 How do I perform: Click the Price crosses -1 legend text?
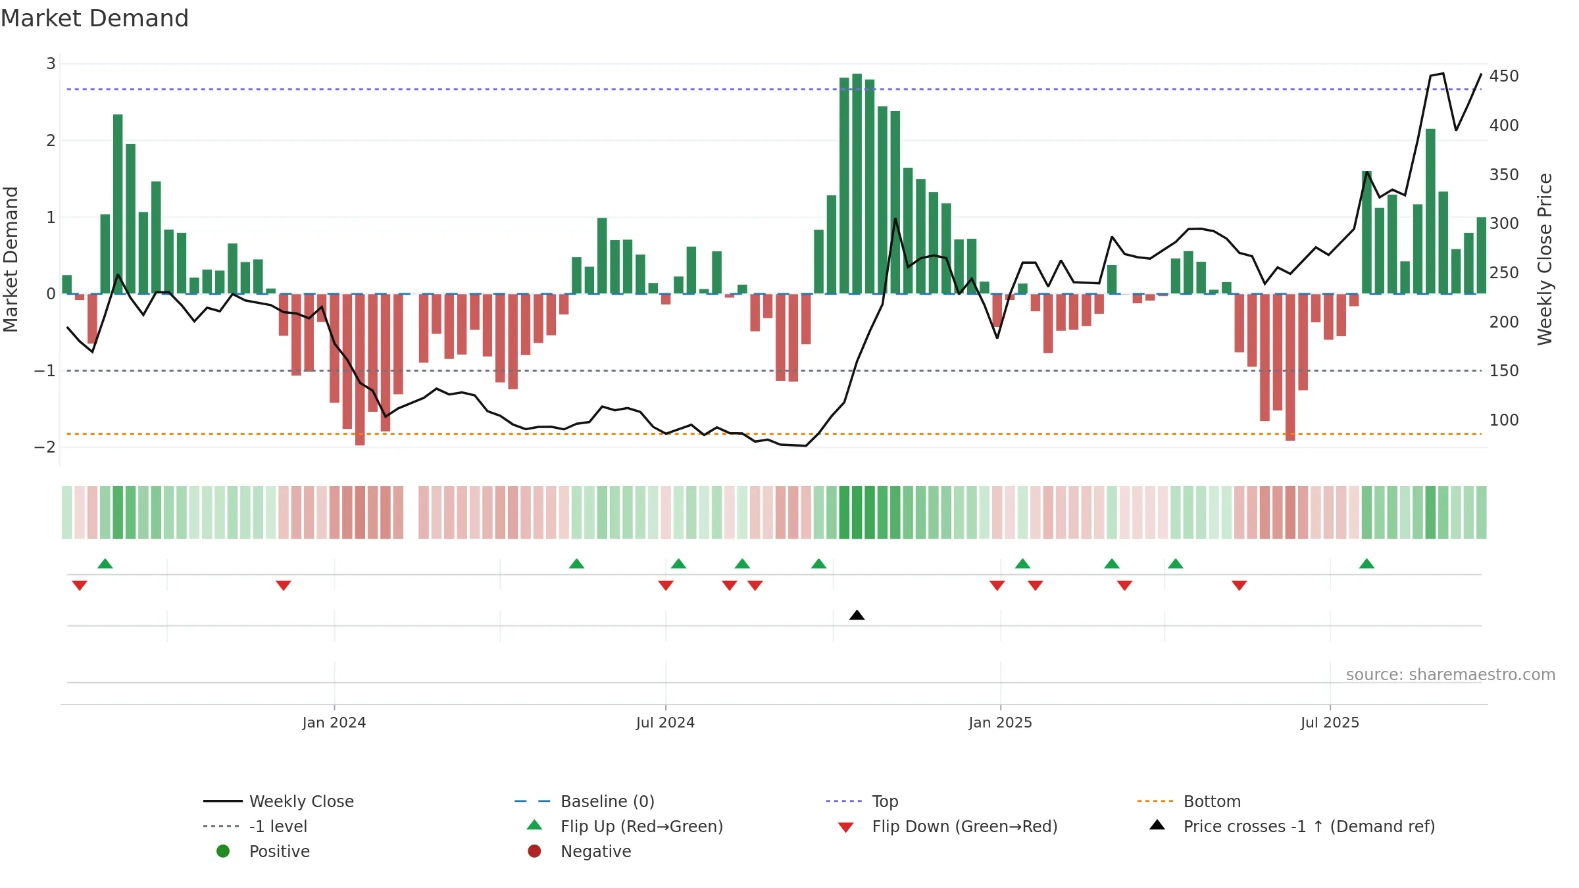pos(1309,826)
